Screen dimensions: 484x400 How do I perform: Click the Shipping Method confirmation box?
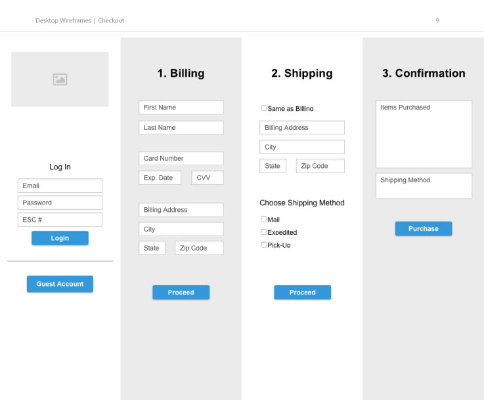pos(424,186)
